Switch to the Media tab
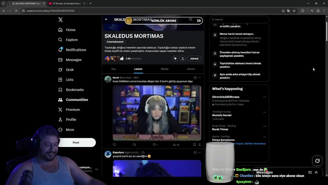Image resolution: width=328 pixels, height=185 pixels. tap(165, 69)
